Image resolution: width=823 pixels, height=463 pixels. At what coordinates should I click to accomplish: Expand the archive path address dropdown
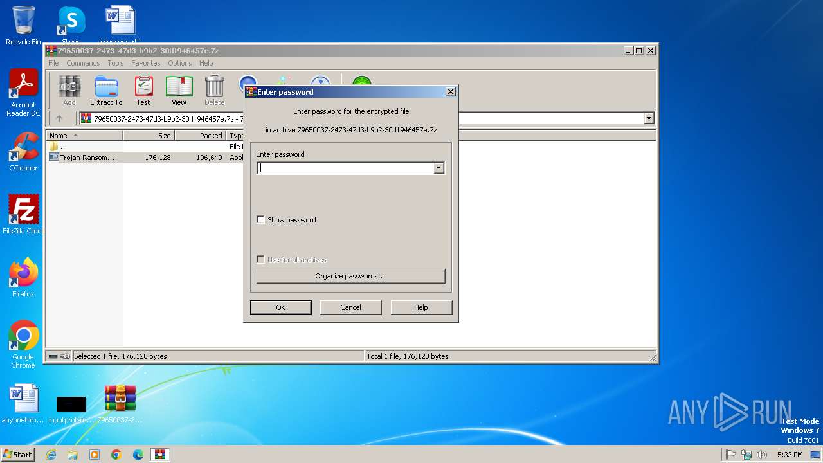point(649,118)
